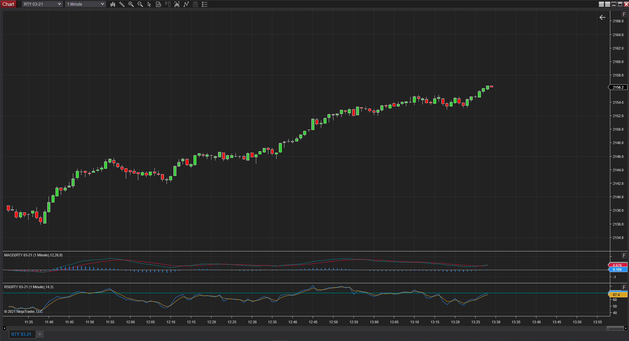Open the data series bars icon
The width and height of the screenshot is (629, 341).
[x=177, y=4]
